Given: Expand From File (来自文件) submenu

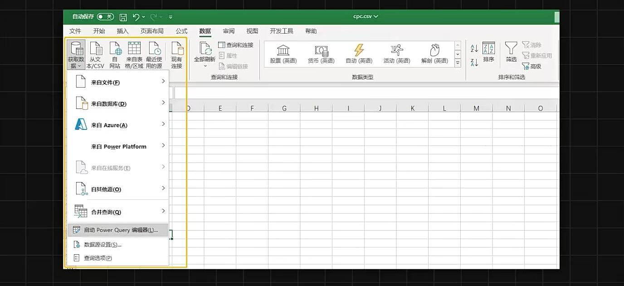Looking at the screenshot, I should tap(117, 82).
